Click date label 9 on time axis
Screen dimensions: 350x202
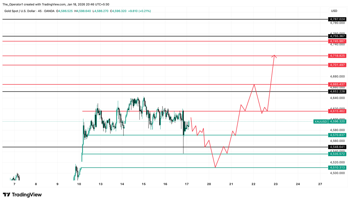(x=57, y=184)
